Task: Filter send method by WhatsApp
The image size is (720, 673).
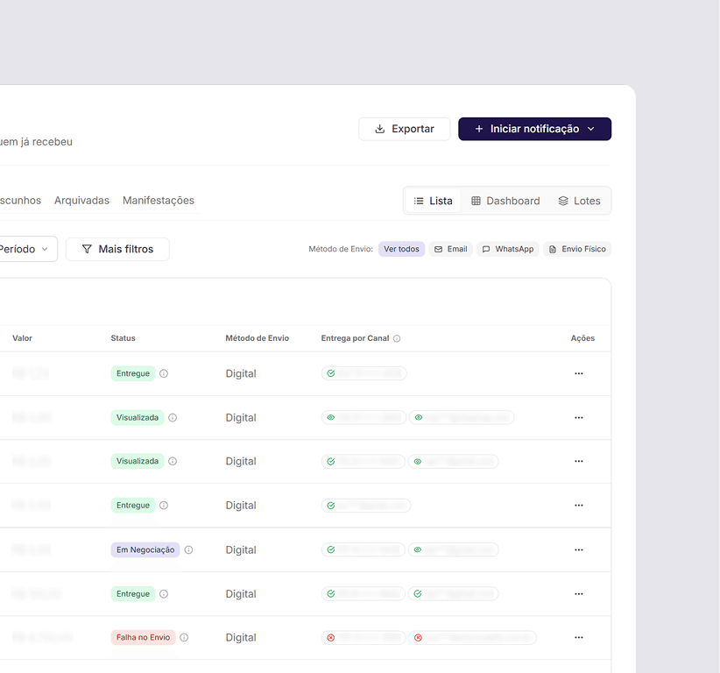Action: [508, 249]
